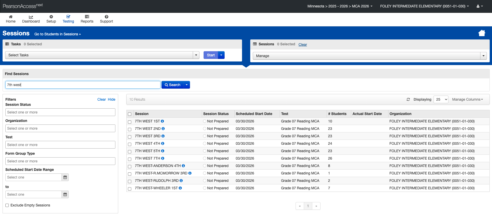Viewport: 492px width, 219px height.
Task: Check the select-all sessions checkbox
Action: click(130, 114)
